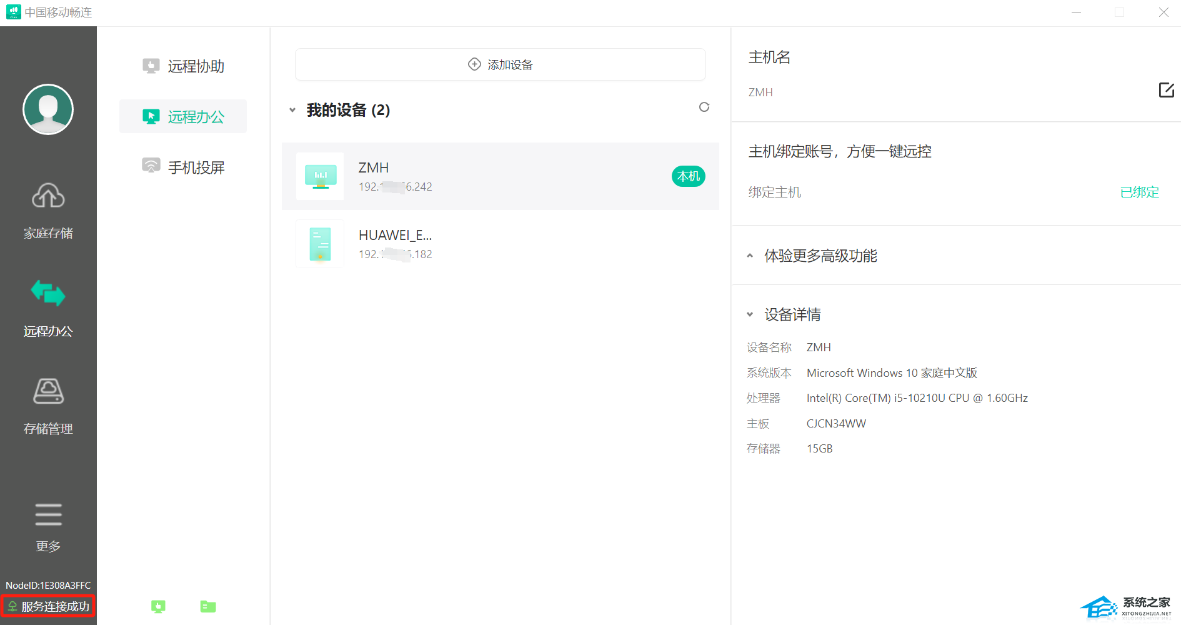Click the 已绑定 link
The image size is (1181, 625).
click(x=1139, y=192)
